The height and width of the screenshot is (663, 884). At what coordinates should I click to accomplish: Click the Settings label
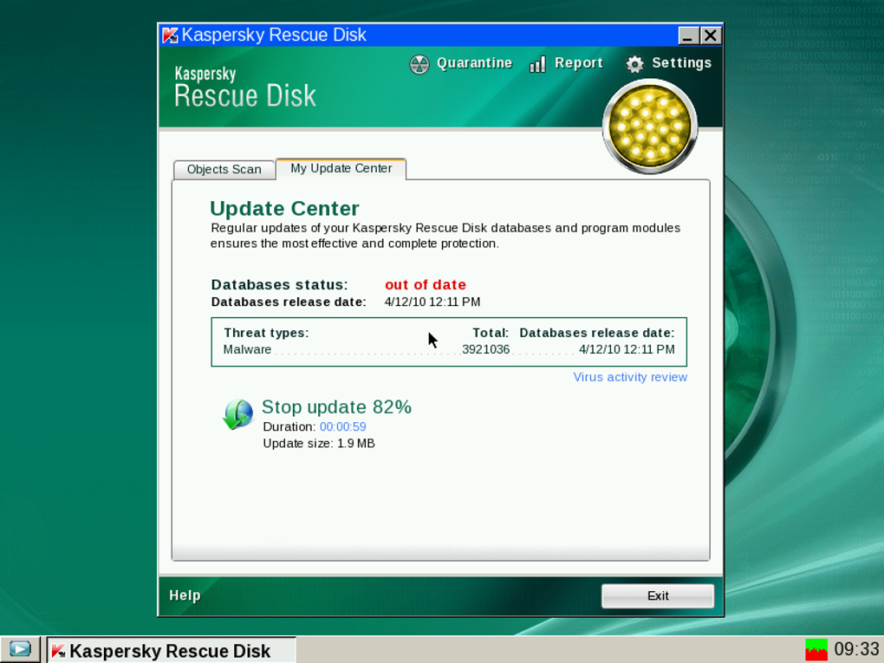(681, 63)
